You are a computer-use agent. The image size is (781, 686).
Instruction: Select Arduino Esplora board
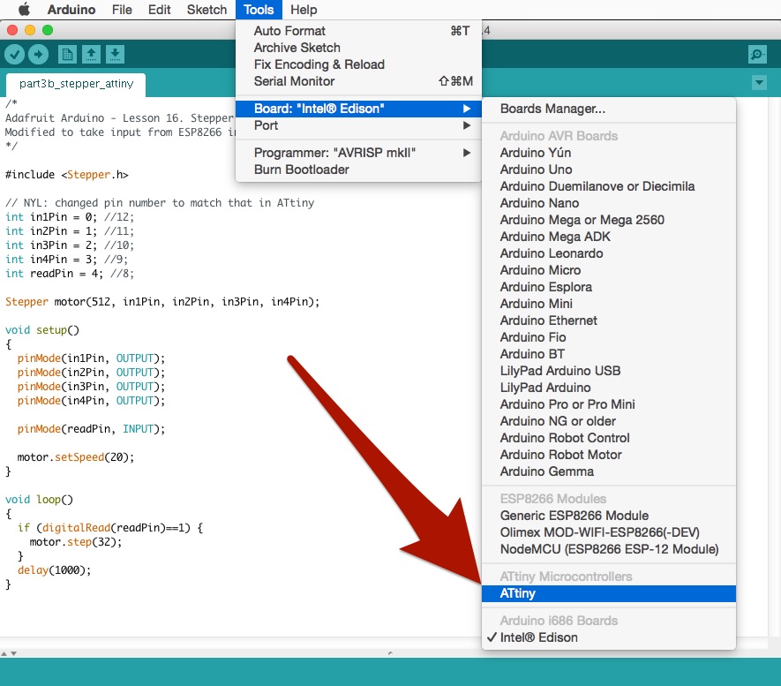coord(609,287)
